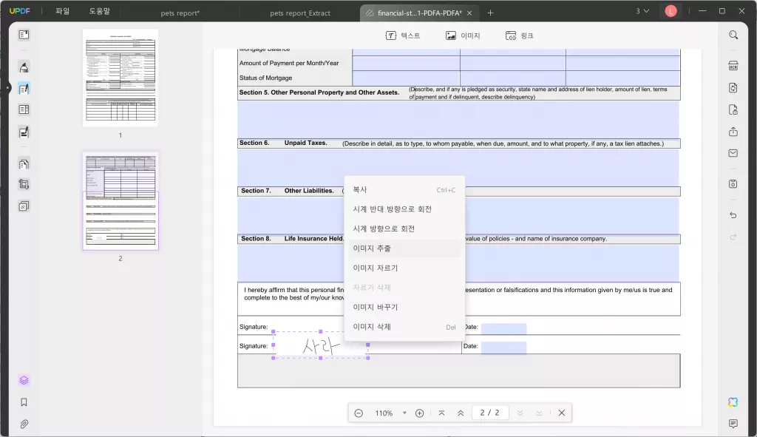Click the Section 5 text field area
Screen dimensions: 757x437
[x=458, y=119]
